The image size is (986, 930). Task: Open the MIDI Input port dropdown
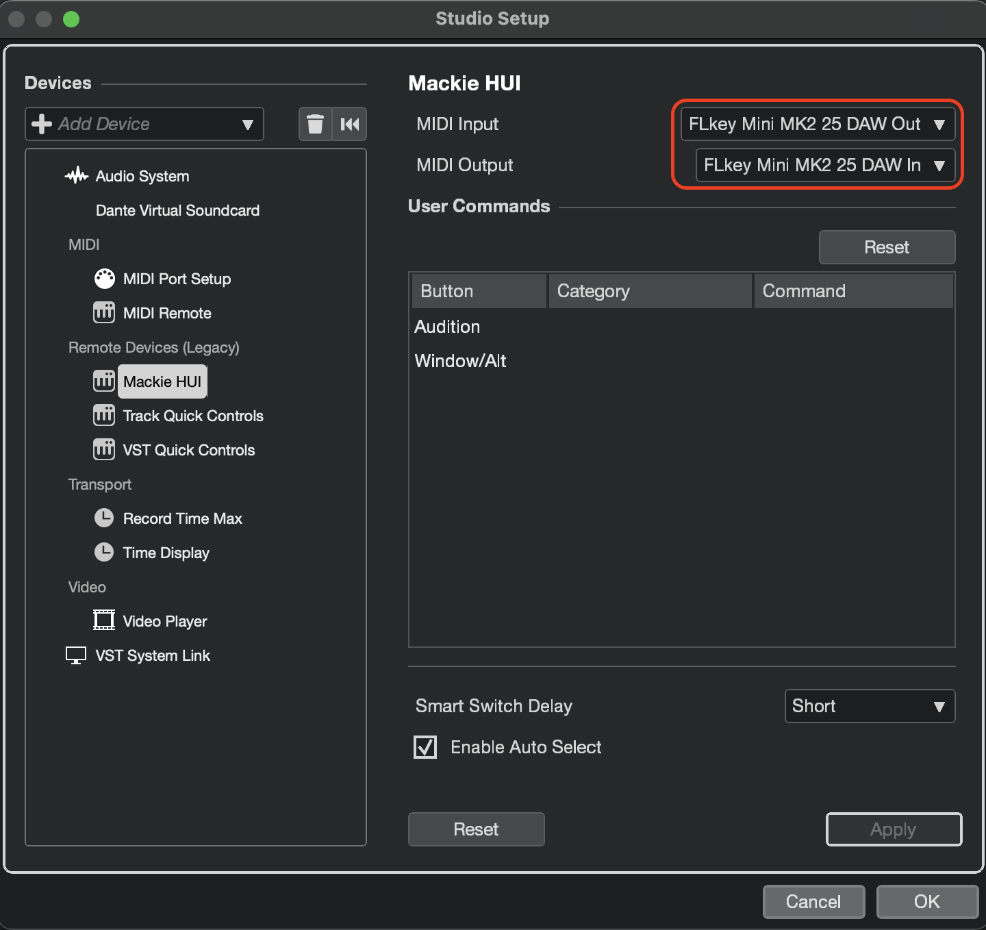click(818, 124)
